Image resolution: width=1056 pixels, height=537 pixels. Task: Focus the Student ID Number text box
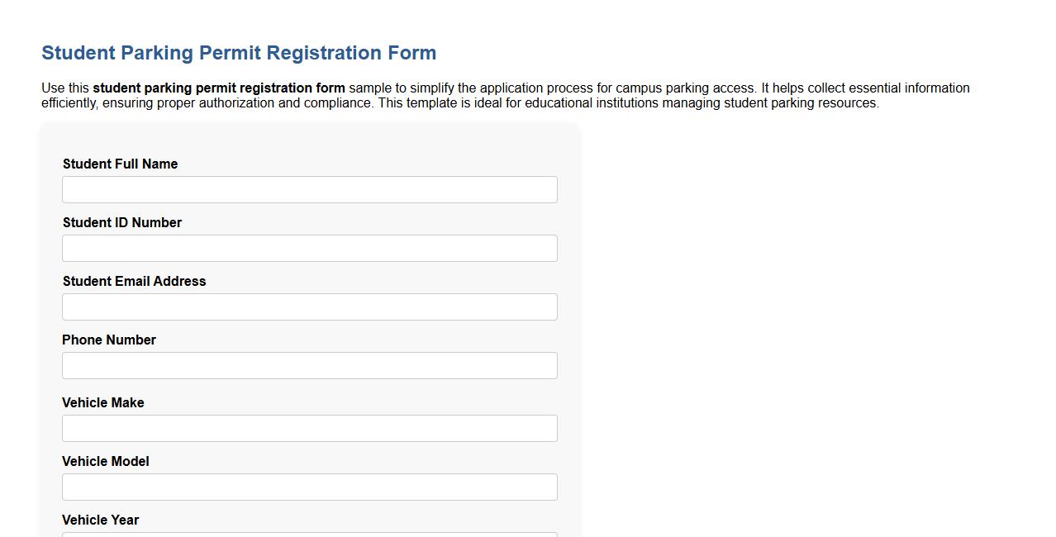click(309, 248)
